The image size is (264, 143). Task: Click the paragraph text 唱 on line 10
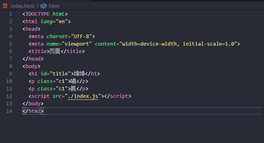pos(73,81)
